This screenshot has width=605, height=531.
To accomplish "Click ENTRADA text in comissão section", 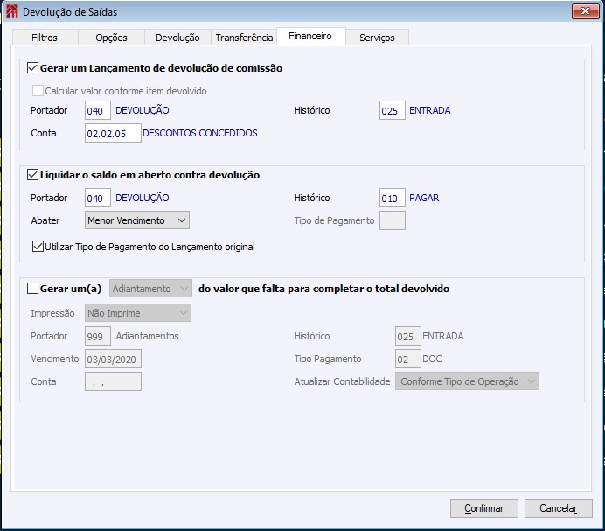I will [x=430, y=110].
